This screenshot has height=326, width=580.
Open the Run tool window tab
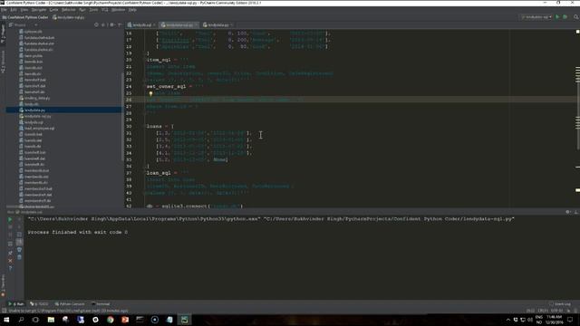click(x=16, y=304)
